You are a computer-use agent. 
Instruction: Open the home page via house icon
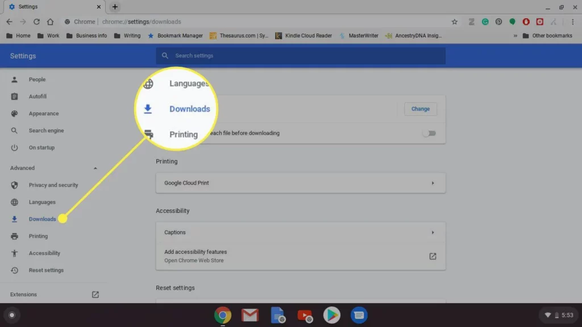point(50,22)
